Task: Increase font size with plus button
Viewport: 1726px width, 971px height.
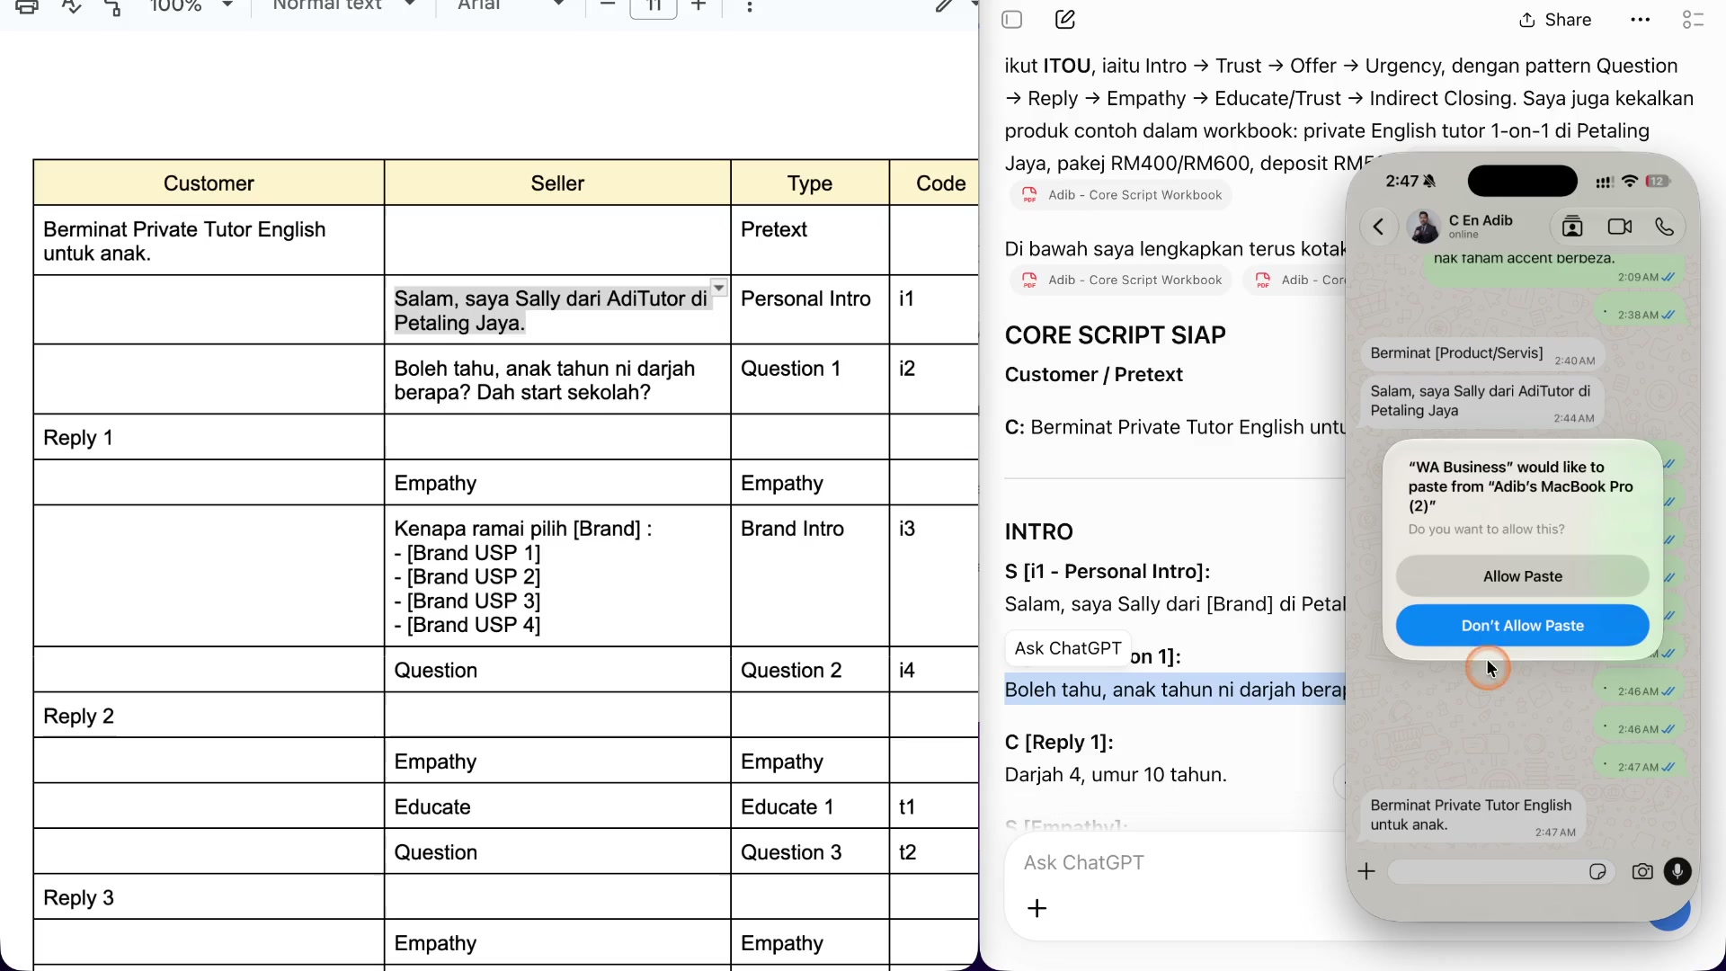Action: 698,5
